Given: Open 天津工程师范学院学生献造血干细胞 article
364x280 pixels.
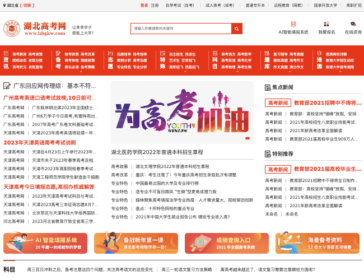Looking at the screenshot, I should pyautogui.click(x=66, y=177).
